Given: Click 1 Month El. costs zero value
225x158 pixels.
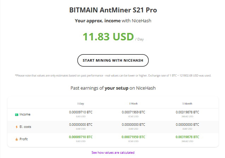Looking at the screenshot, I should tap(187, 124).
